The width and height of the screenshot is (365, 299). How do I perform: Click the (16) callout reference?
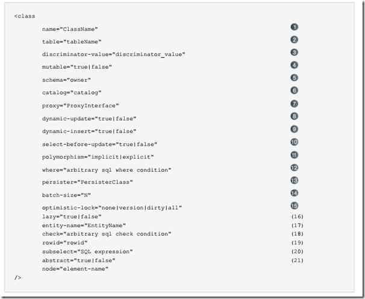coord(298,216)
